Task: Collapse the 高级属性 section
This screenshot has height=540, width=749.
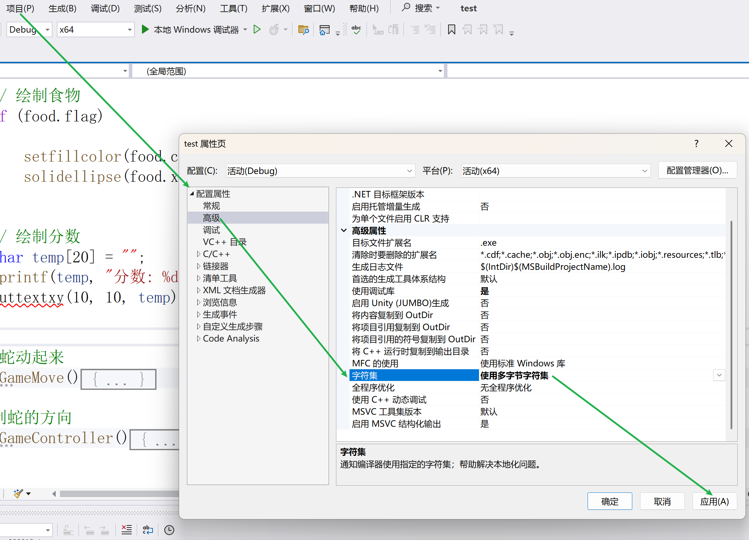Action: (344, 230)
